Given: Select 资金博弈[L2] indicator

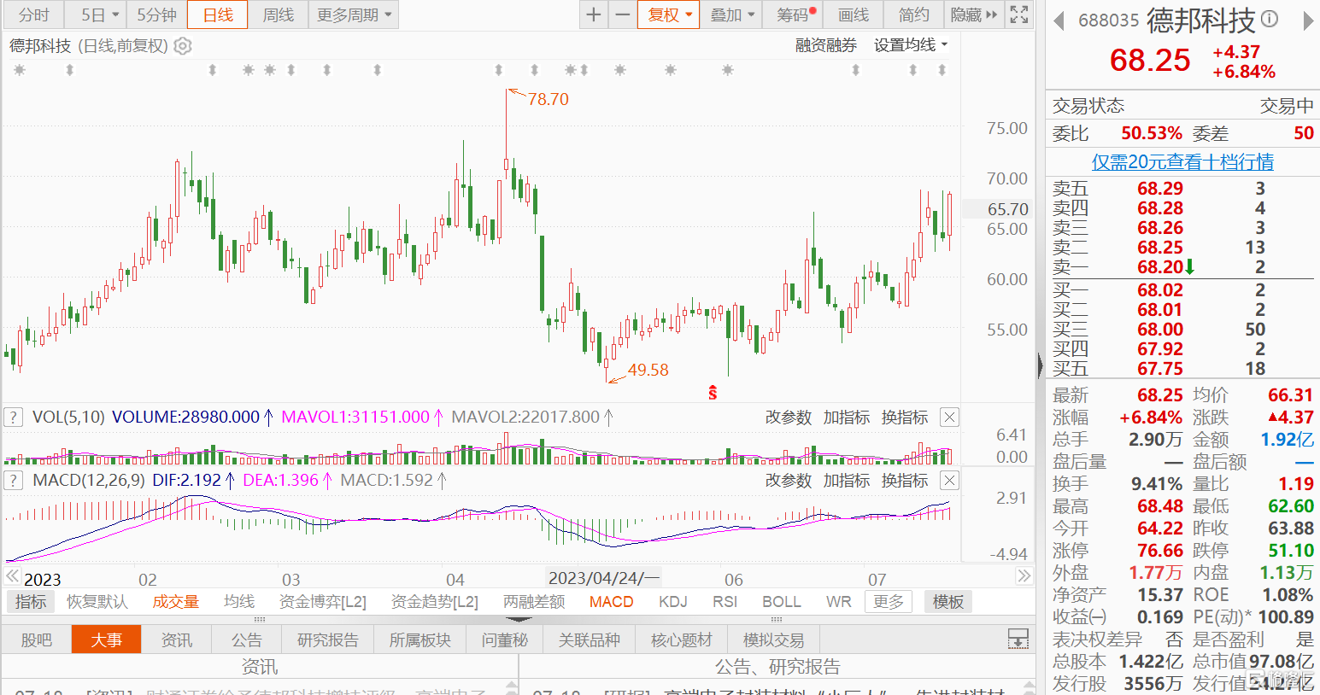Looking at the screenshot, I should coord(322,602).
